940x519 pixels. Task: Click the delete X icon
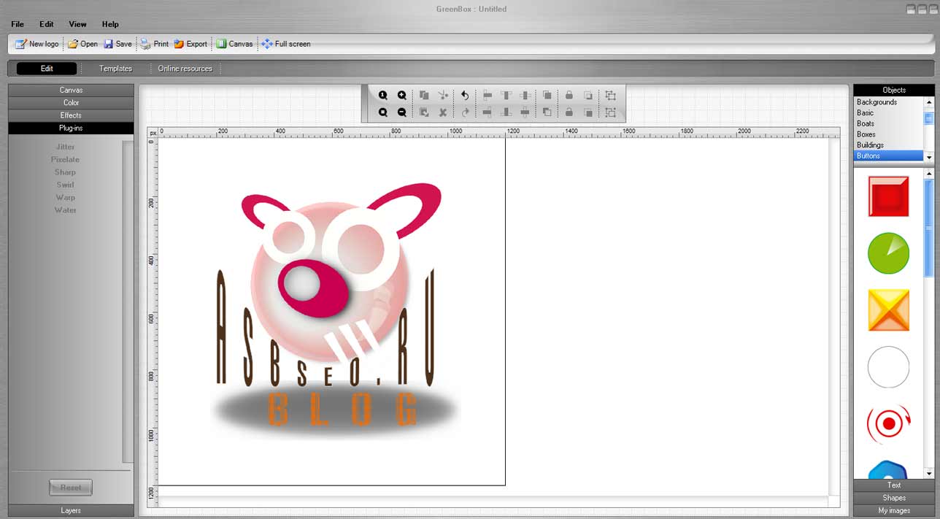point(443,112)
